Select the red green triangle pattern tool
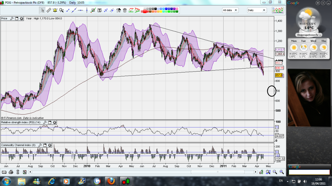The height and width of the screenshot is (186, 332). click(137, 10)
